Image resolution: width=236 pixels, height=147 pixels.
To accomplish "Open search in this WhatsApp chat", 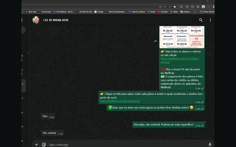I will click(x=201, y=20).
